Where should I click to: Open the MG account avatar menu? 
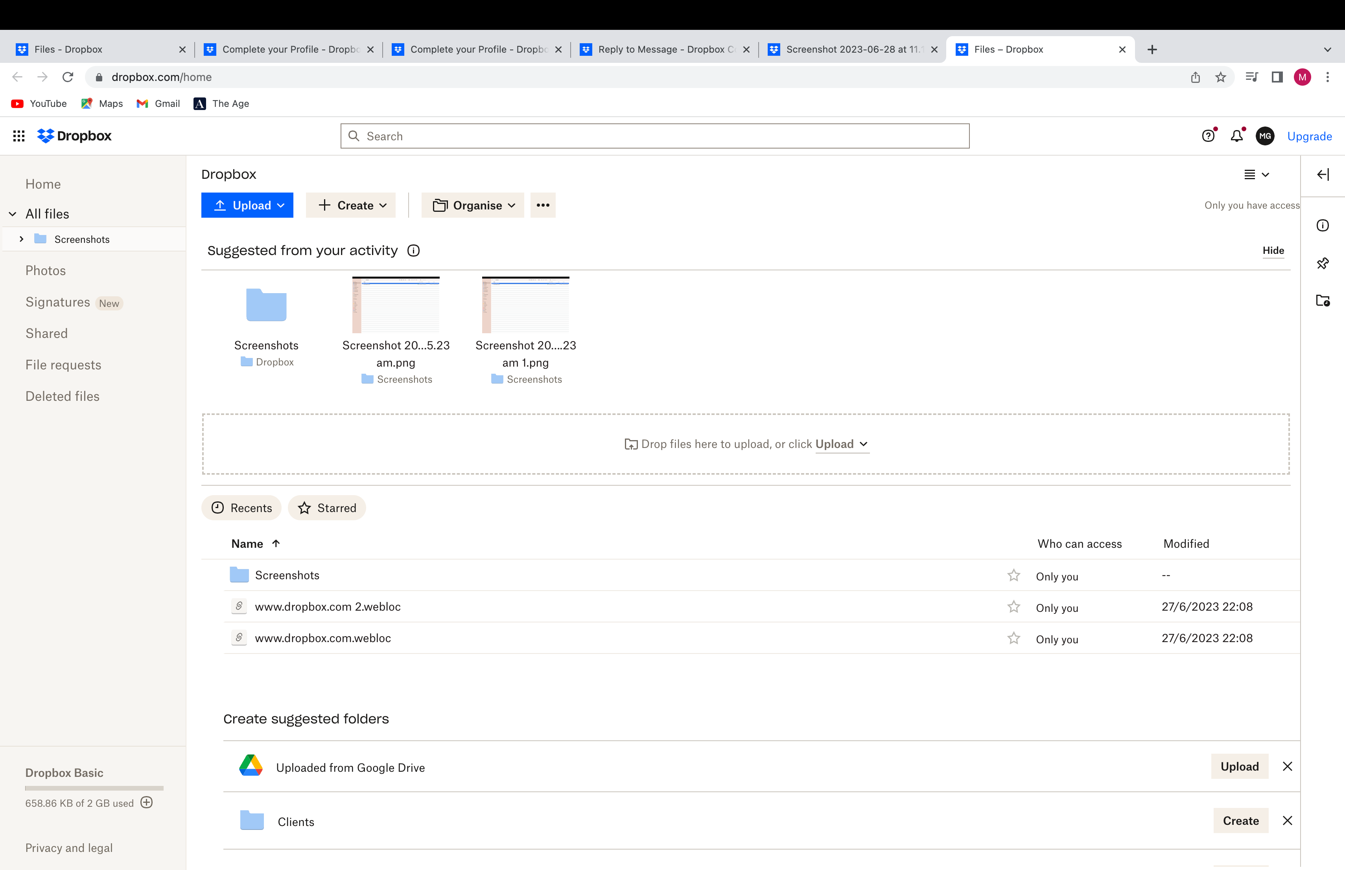[1265, 136]
